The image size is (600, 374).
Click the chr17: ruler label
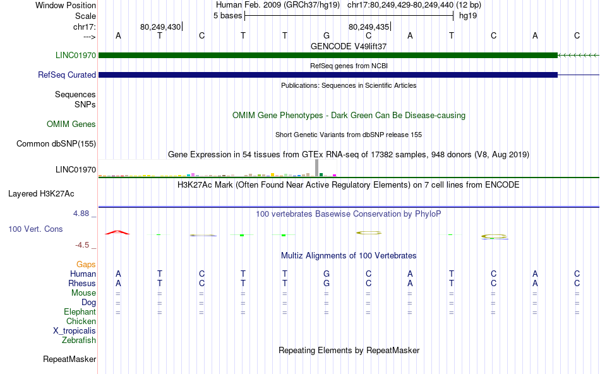pyautogui.click(x=85, y=27)
